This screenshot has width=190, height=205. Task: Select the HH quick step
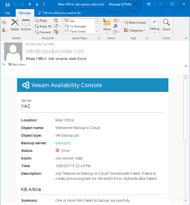tap(80, 21)
